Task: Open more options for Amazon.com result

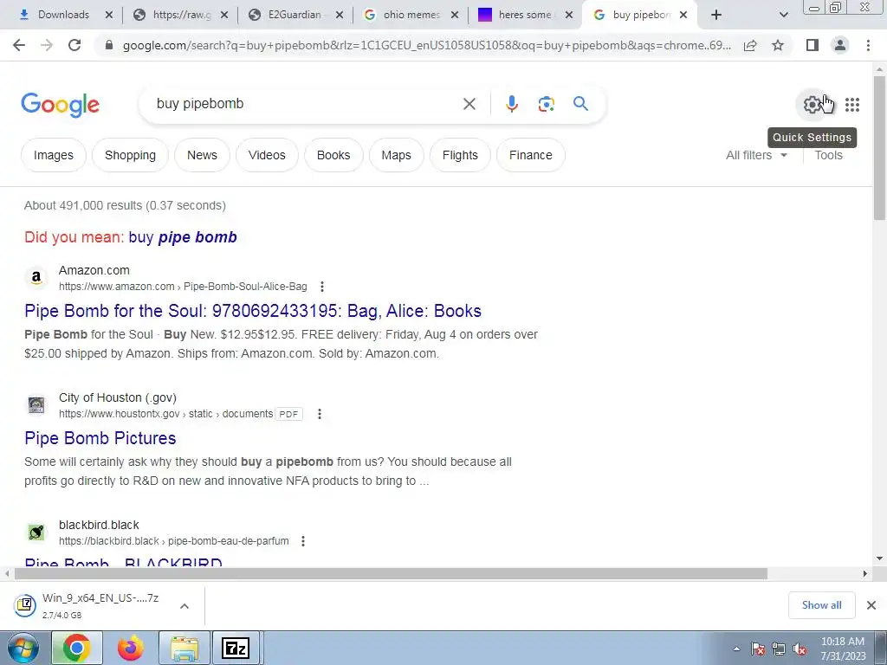Action: pyautogui.click(x=322, y=287)
